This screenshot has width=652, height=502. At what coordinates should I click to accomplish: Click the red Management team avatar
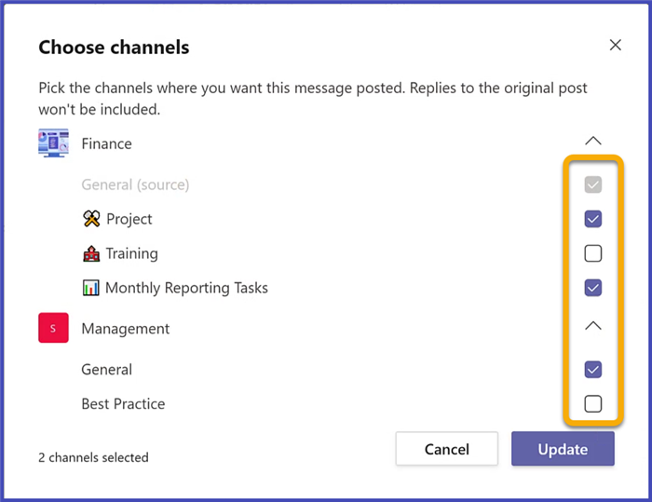coord(53,329)
